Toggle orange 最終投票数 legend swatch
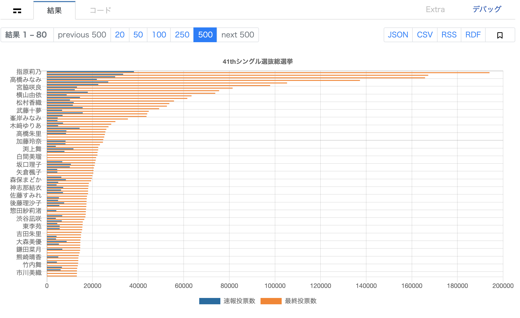This screenshot has width=520, height=318. (x=271, y=301)
